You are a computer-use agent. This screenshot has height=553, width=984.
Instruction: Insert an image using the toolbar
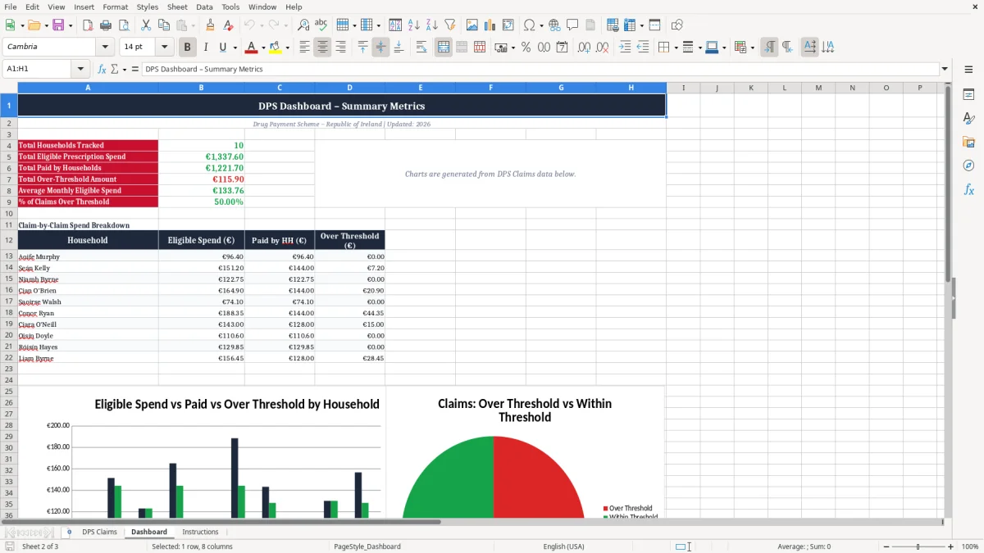(472, 25)
